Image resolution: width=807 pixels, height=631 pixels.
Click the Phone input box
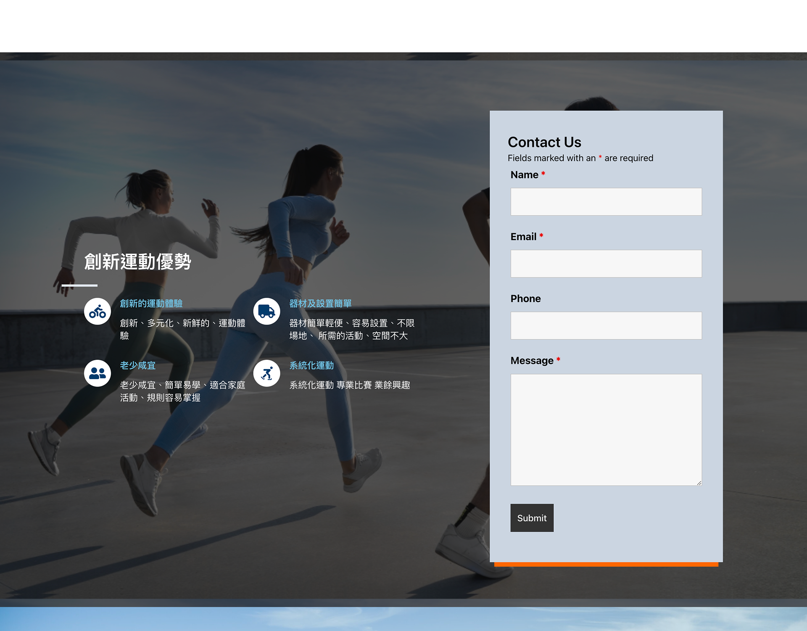coord(606,325)
